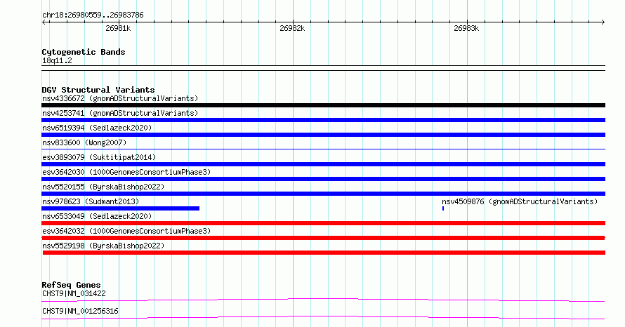Click the CHST9|NM_031422 gene label
Image resolution: width=625 pixels, height=327 pixels.
74,293
